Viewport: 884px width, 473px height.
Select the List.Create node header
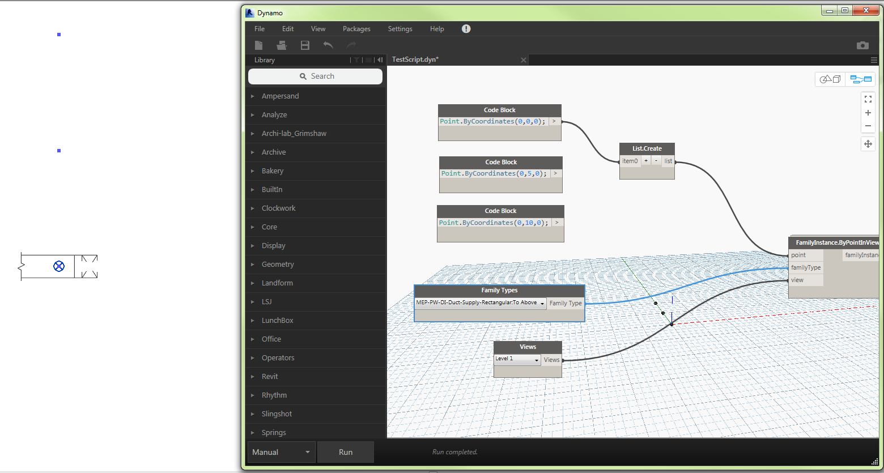tap(647, 148)
